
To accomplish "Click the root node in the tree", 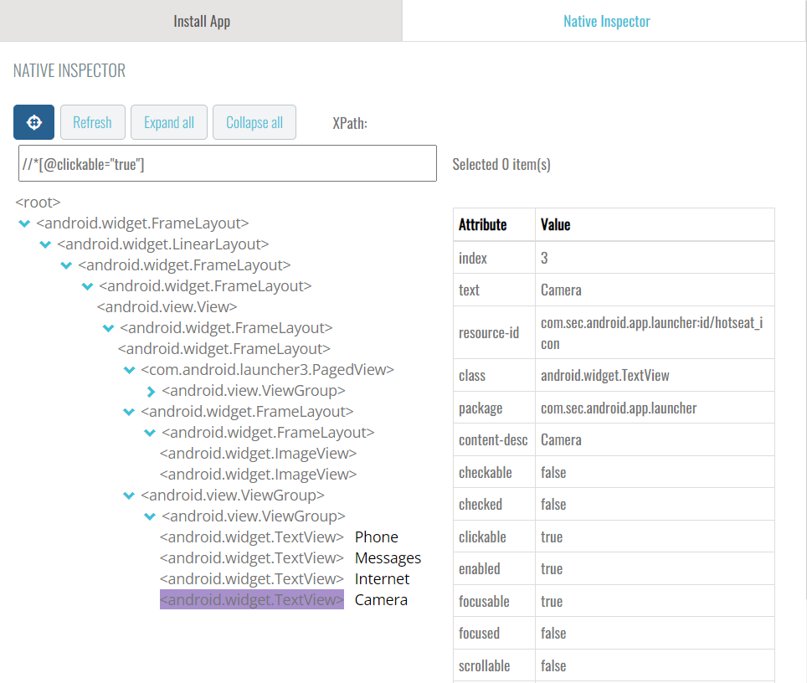I will point(38,203).
